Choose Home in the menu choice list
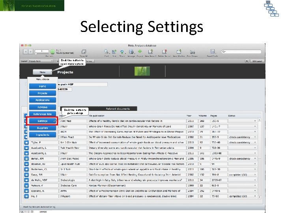 click(43, 86)
